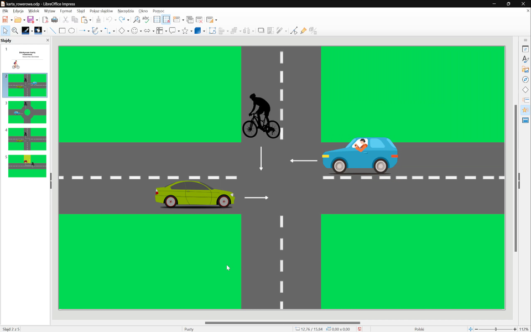531x332 pixels.
Task: Open the Gallery sidebar panel
Action: (x=525, y=70)
